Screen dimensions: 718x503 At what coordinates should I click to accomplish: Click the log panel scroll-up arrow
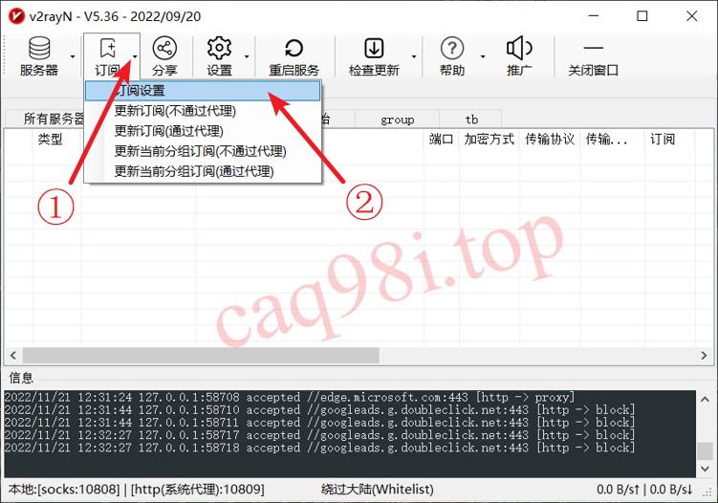point(705,399)
